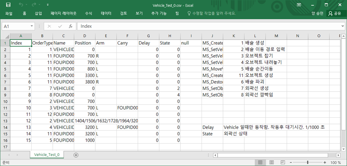Image resolution: width=347 pixels, height=166 pixels.
Task: Open the 데이터 ribbon tab
Action: point(106,13)
